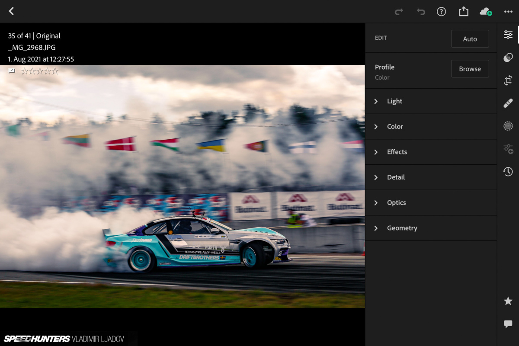Go back with the top-left arrow
The width and height of the screenshot is (519, 346).
pos(11,11)
